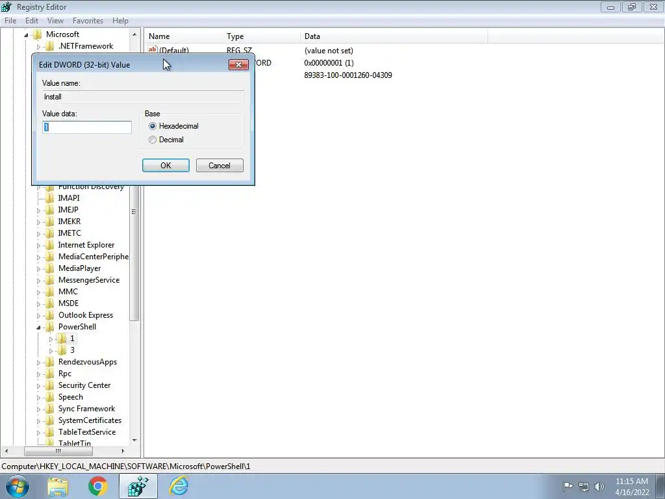Image resolution: width=665 pixels, height=499 pixels.
Task: Click the tree pane scroll up arrow
Action: tap(134, 34)
